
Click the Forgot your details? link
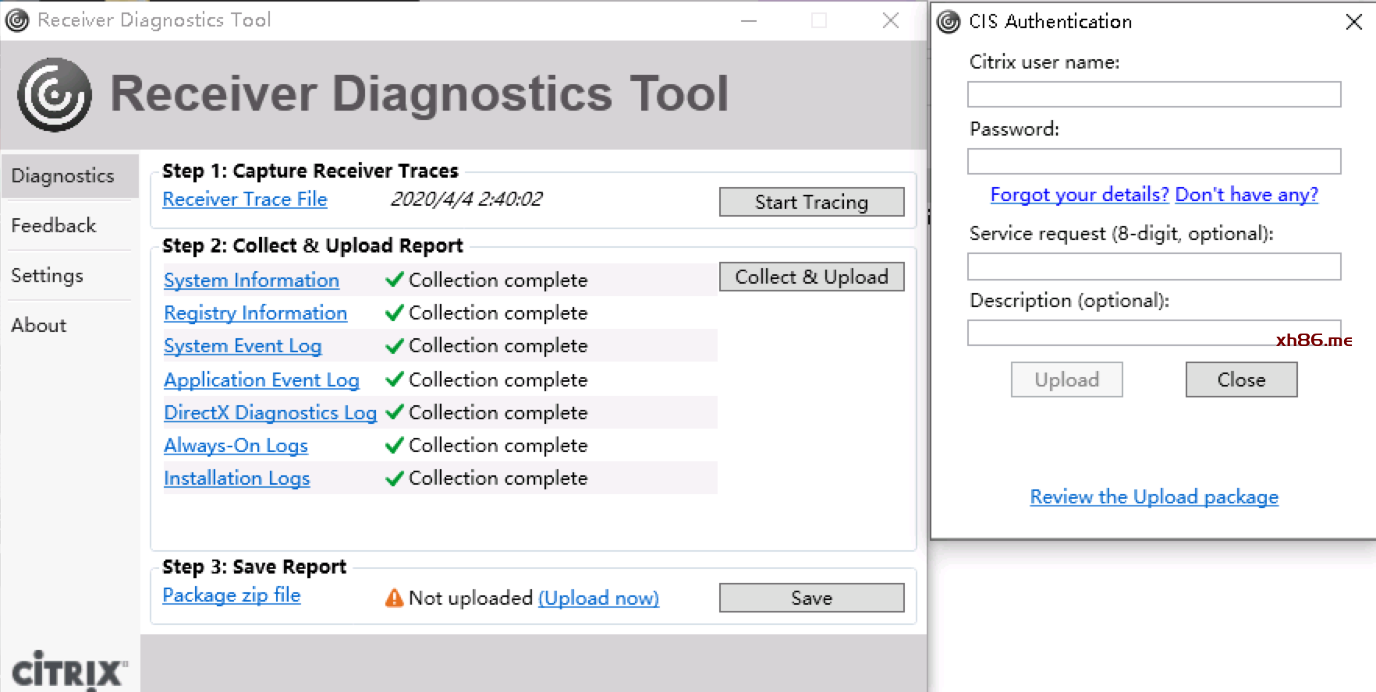(x=1080, y=195)
